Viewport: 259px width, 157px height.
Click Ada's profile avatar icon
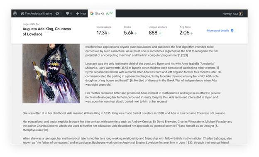click(x=241, y=14)
